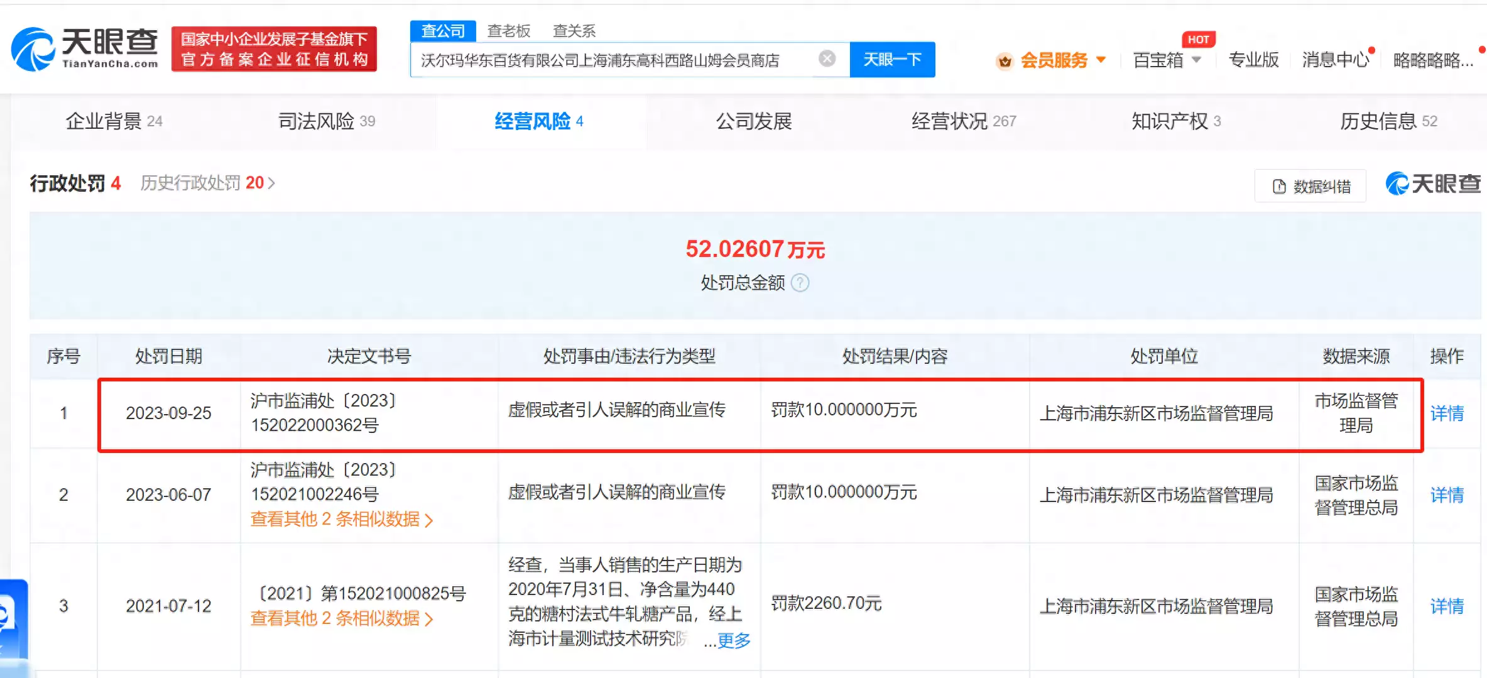Clear the search box with the X icon

click(827, 59)
